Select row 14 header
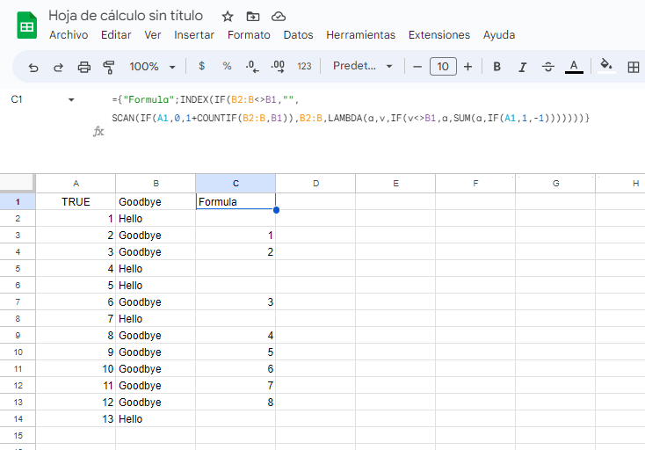 [x=18, y=418]
